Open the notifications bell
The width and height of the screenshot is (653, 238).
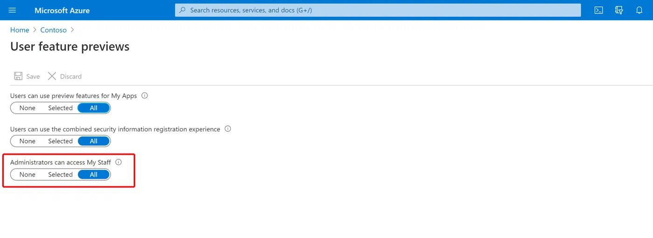pos(639,10)
